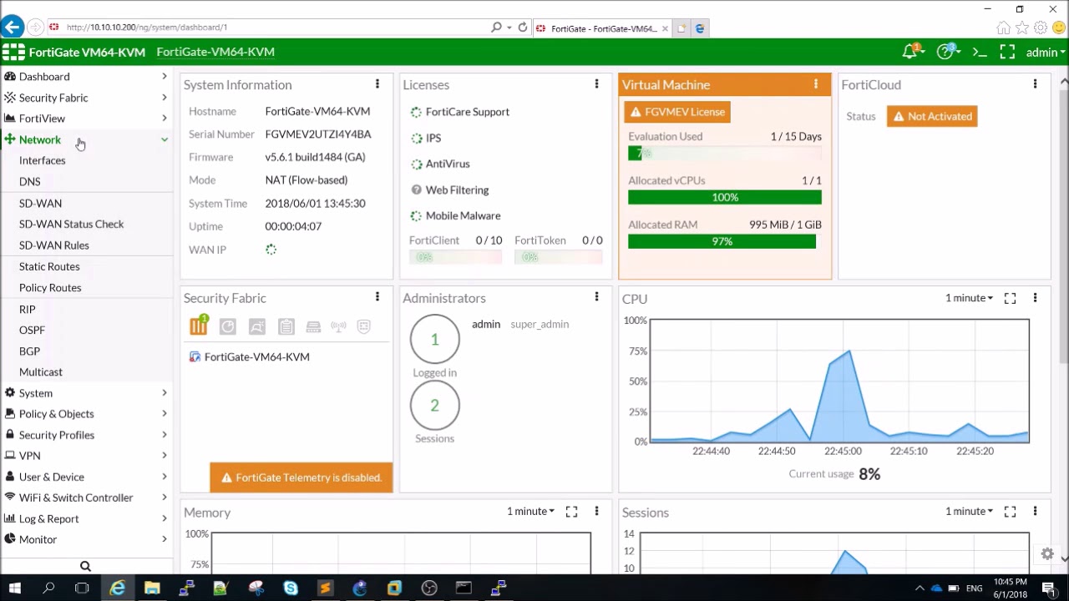Viewport: 1069px width, 601px height.
Task: Open CPU widget options menu
Action: [1035, 298]
